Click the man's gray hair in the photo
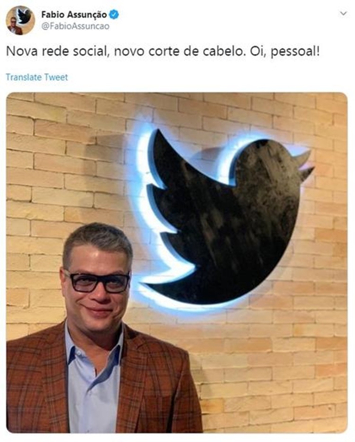Screen dimensions: 355x442 click(98, 240)
